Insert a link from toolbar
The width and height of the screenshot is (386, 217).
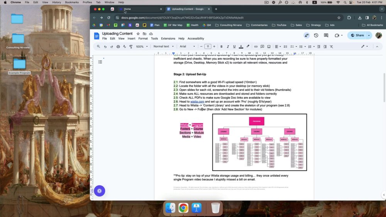[x=256, y=47]
